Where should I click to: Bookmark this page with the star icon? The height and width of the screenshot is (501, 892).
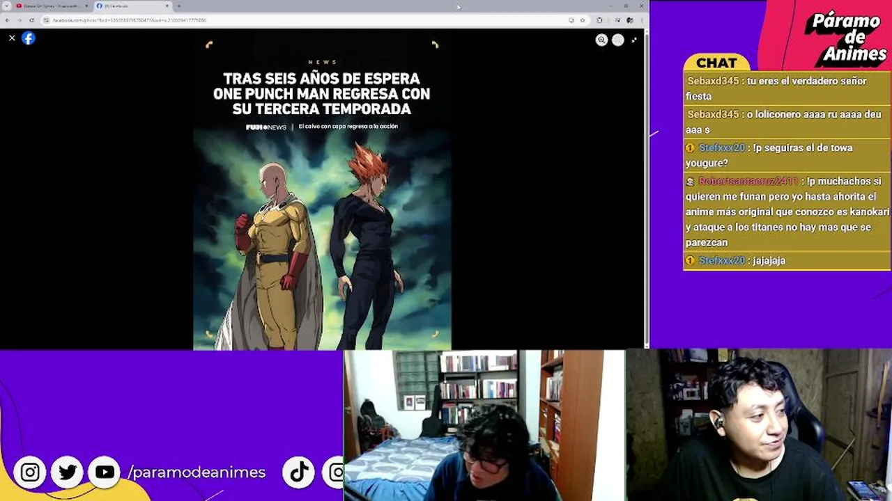point(583,20)
